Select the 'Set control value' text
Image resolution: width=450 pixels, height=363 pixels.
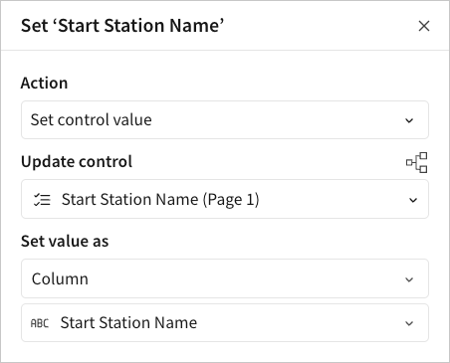92,119
